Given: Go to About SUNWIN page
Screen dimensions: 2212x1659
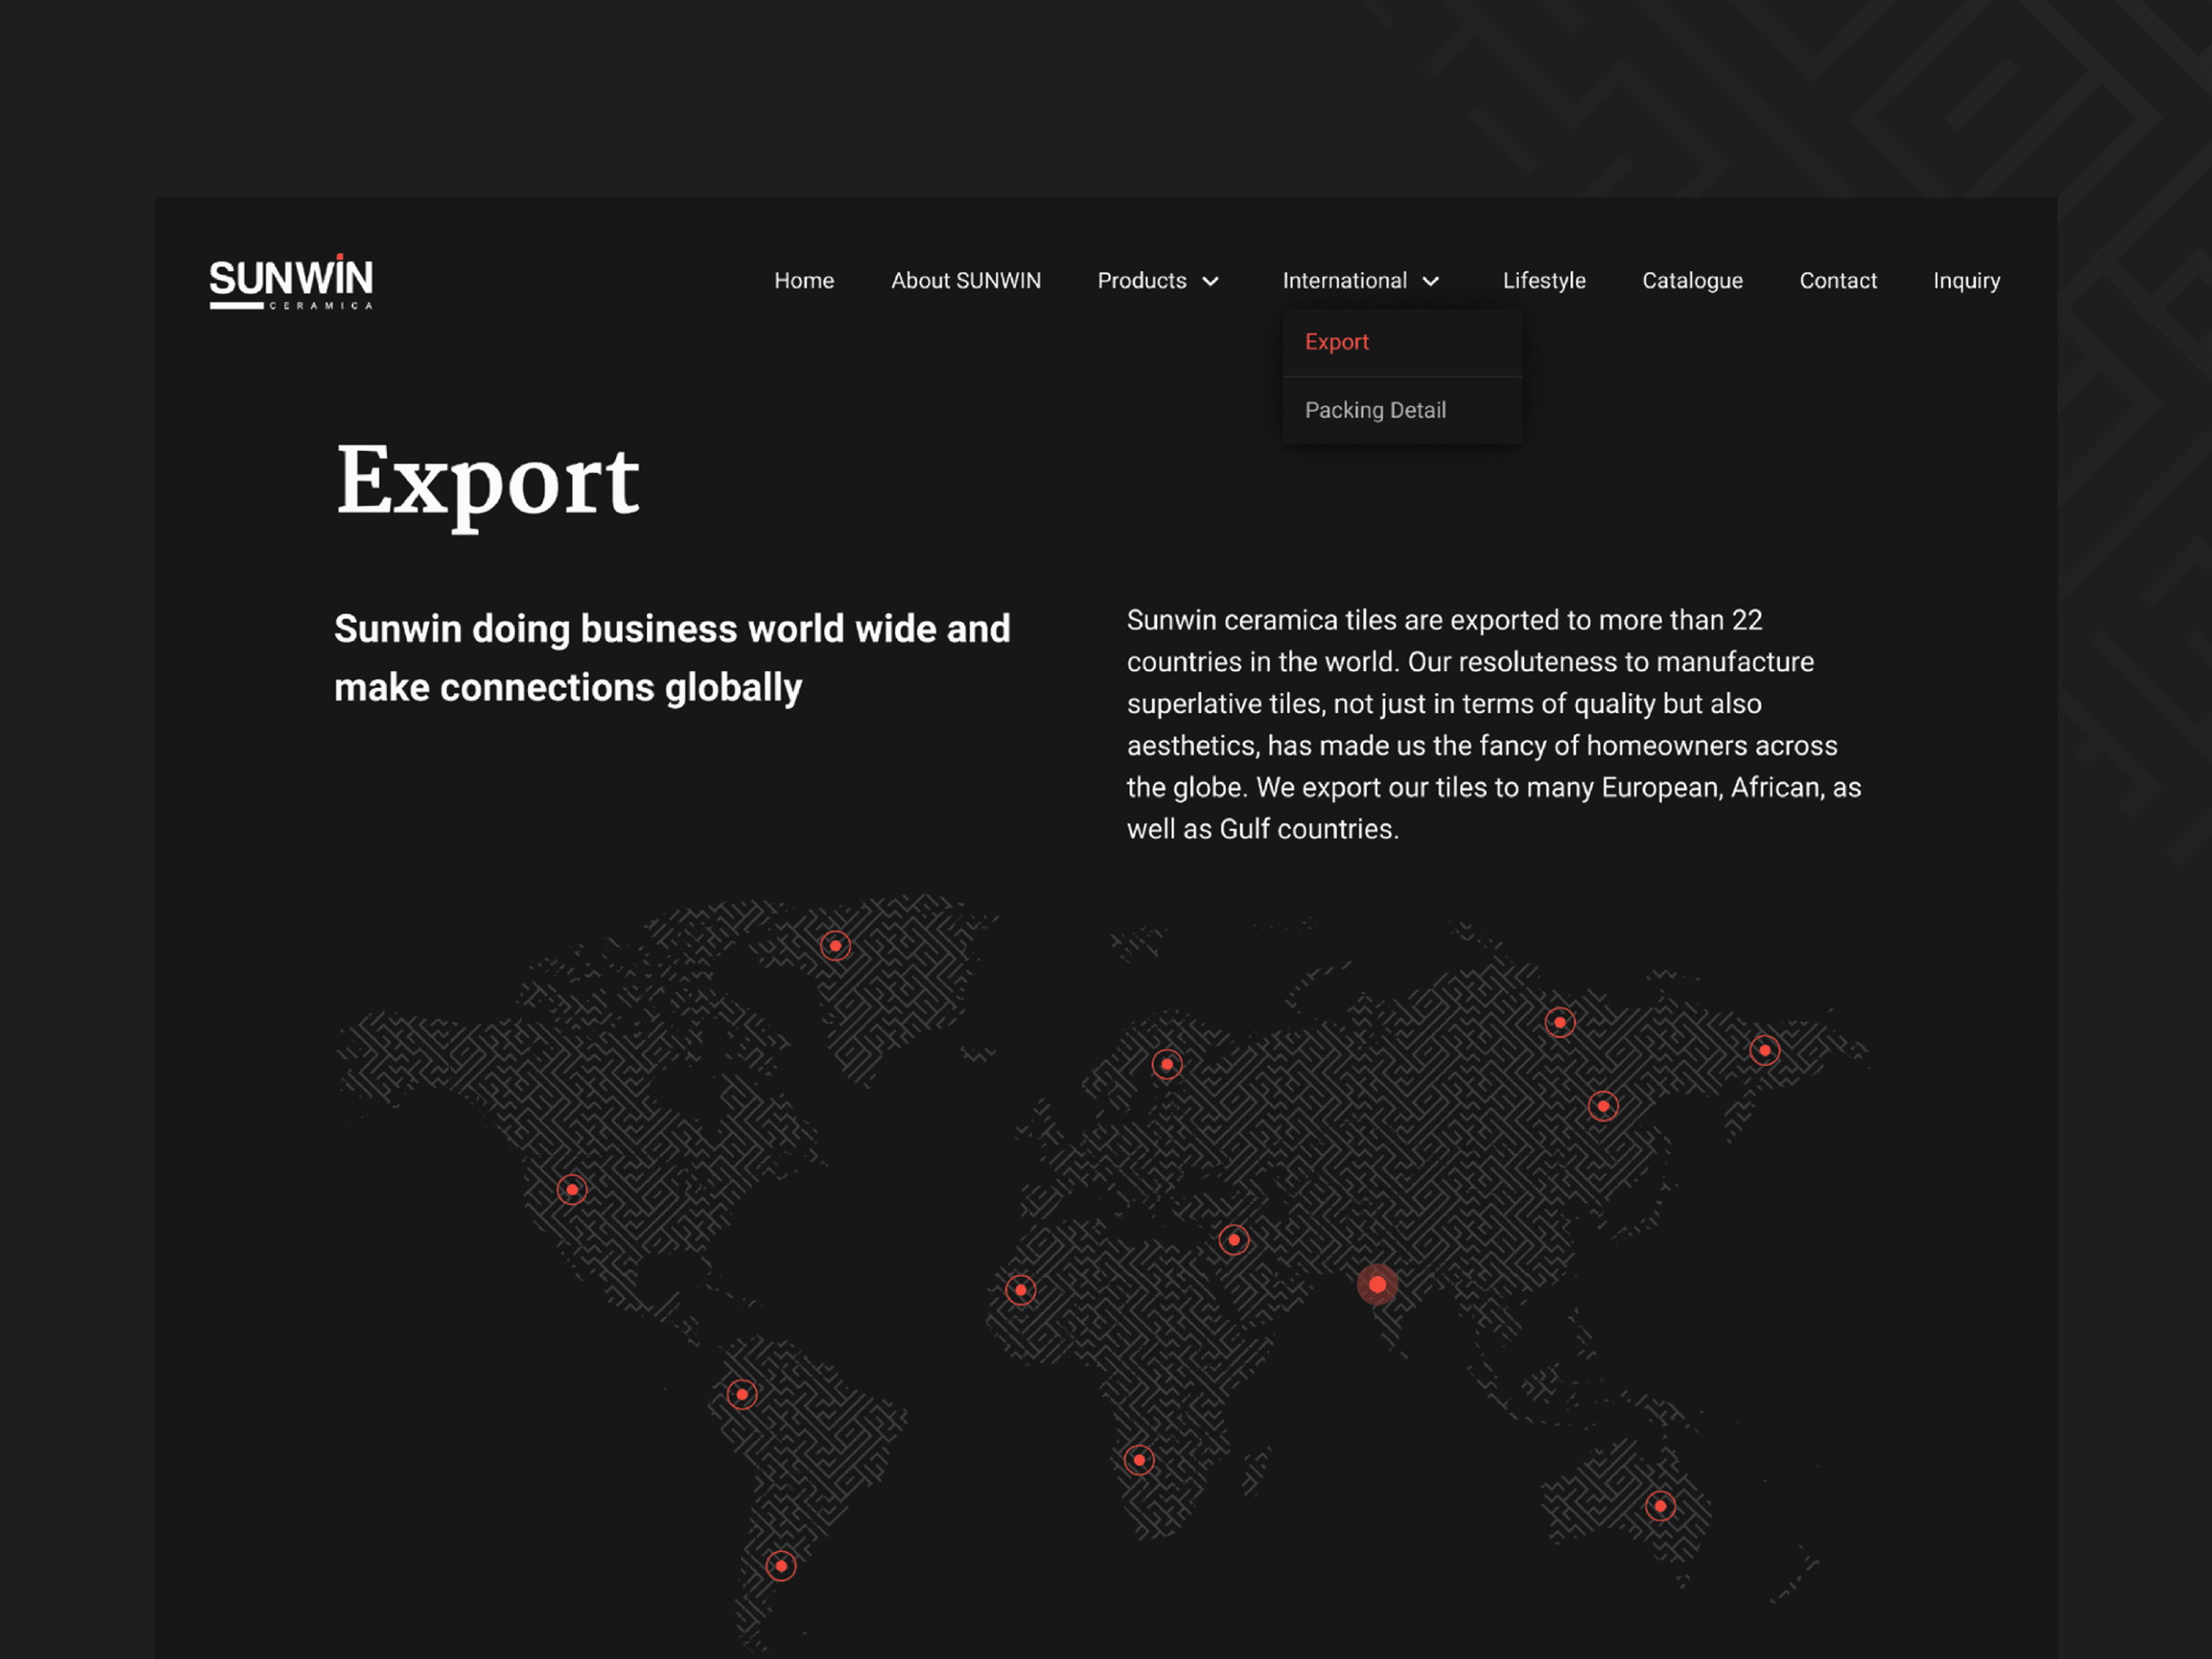Looking at the screenshot, I should pyautogui.click(x=966, y=281).
